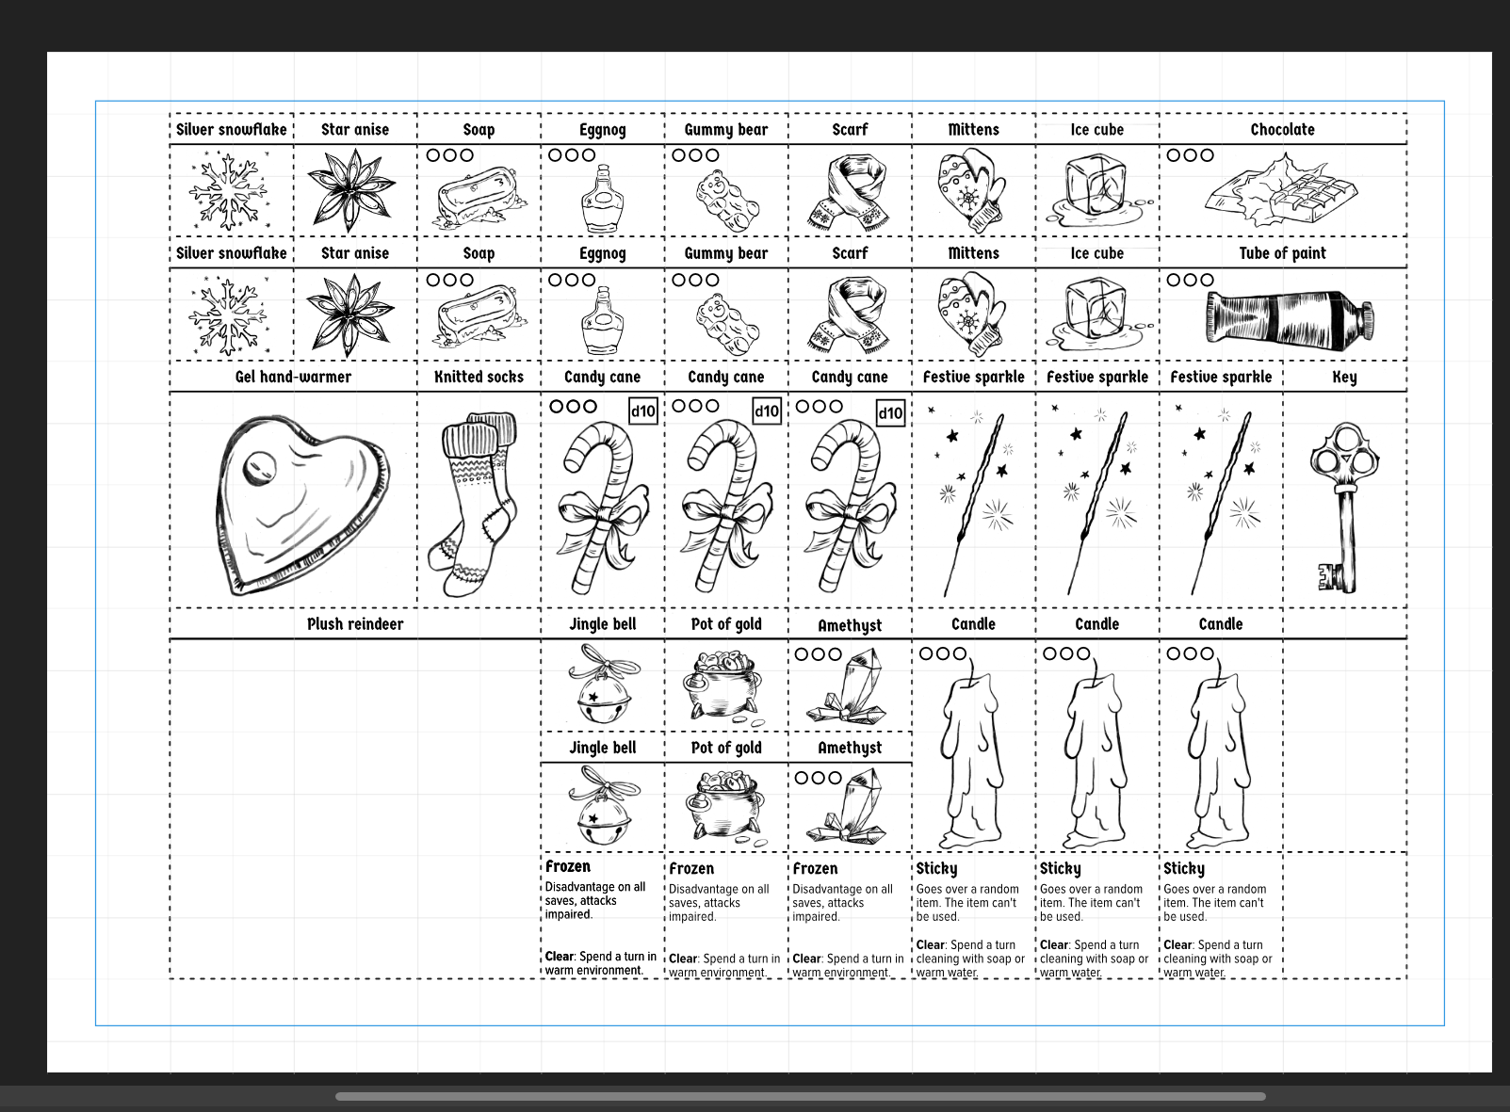1510x1112 pixels.
Task: Select the 'Gel hand-warmer' title text
Action: pyautogui.click(x=293, y=377)
